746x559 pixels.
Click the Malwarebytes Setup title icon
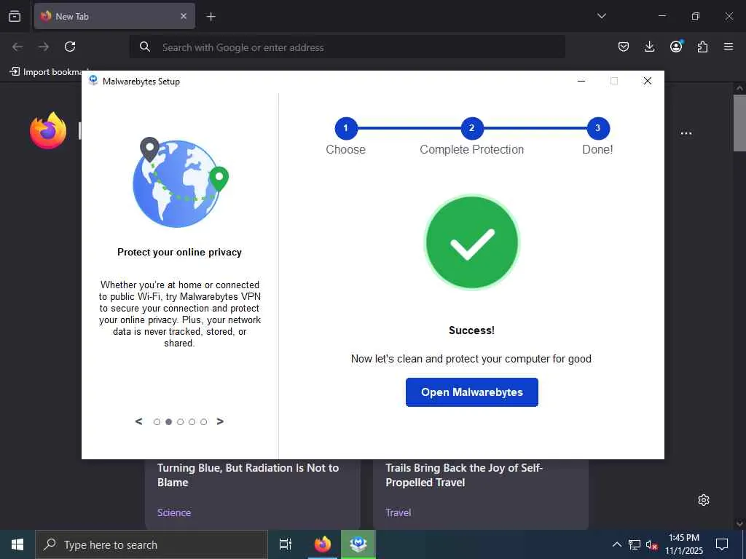[x=93, y=81]
